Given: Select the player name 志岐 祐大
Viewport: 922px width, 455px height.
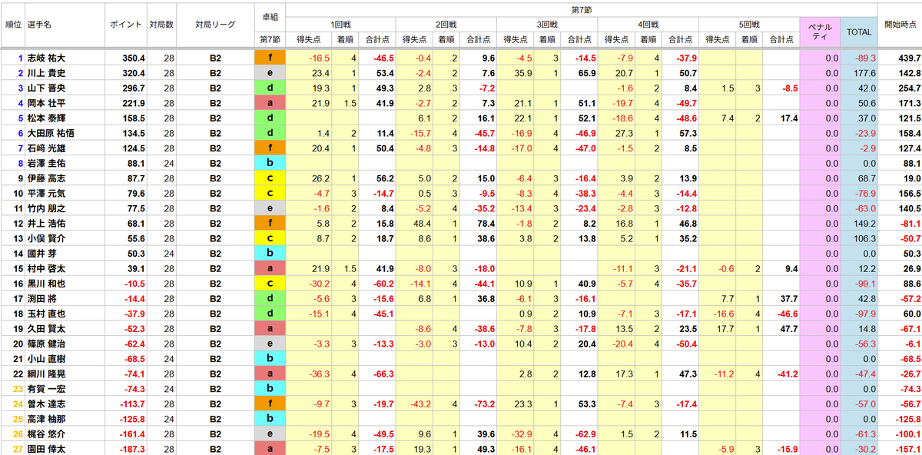Looking at the screenshot, I should tap(46, 58).
